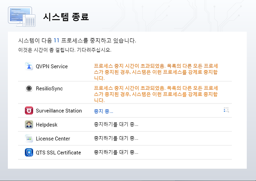
Task: Click the '이것은 시간이 좀 걸립니다' notice line
Action: pyautogui.click(x=65, y=50)
